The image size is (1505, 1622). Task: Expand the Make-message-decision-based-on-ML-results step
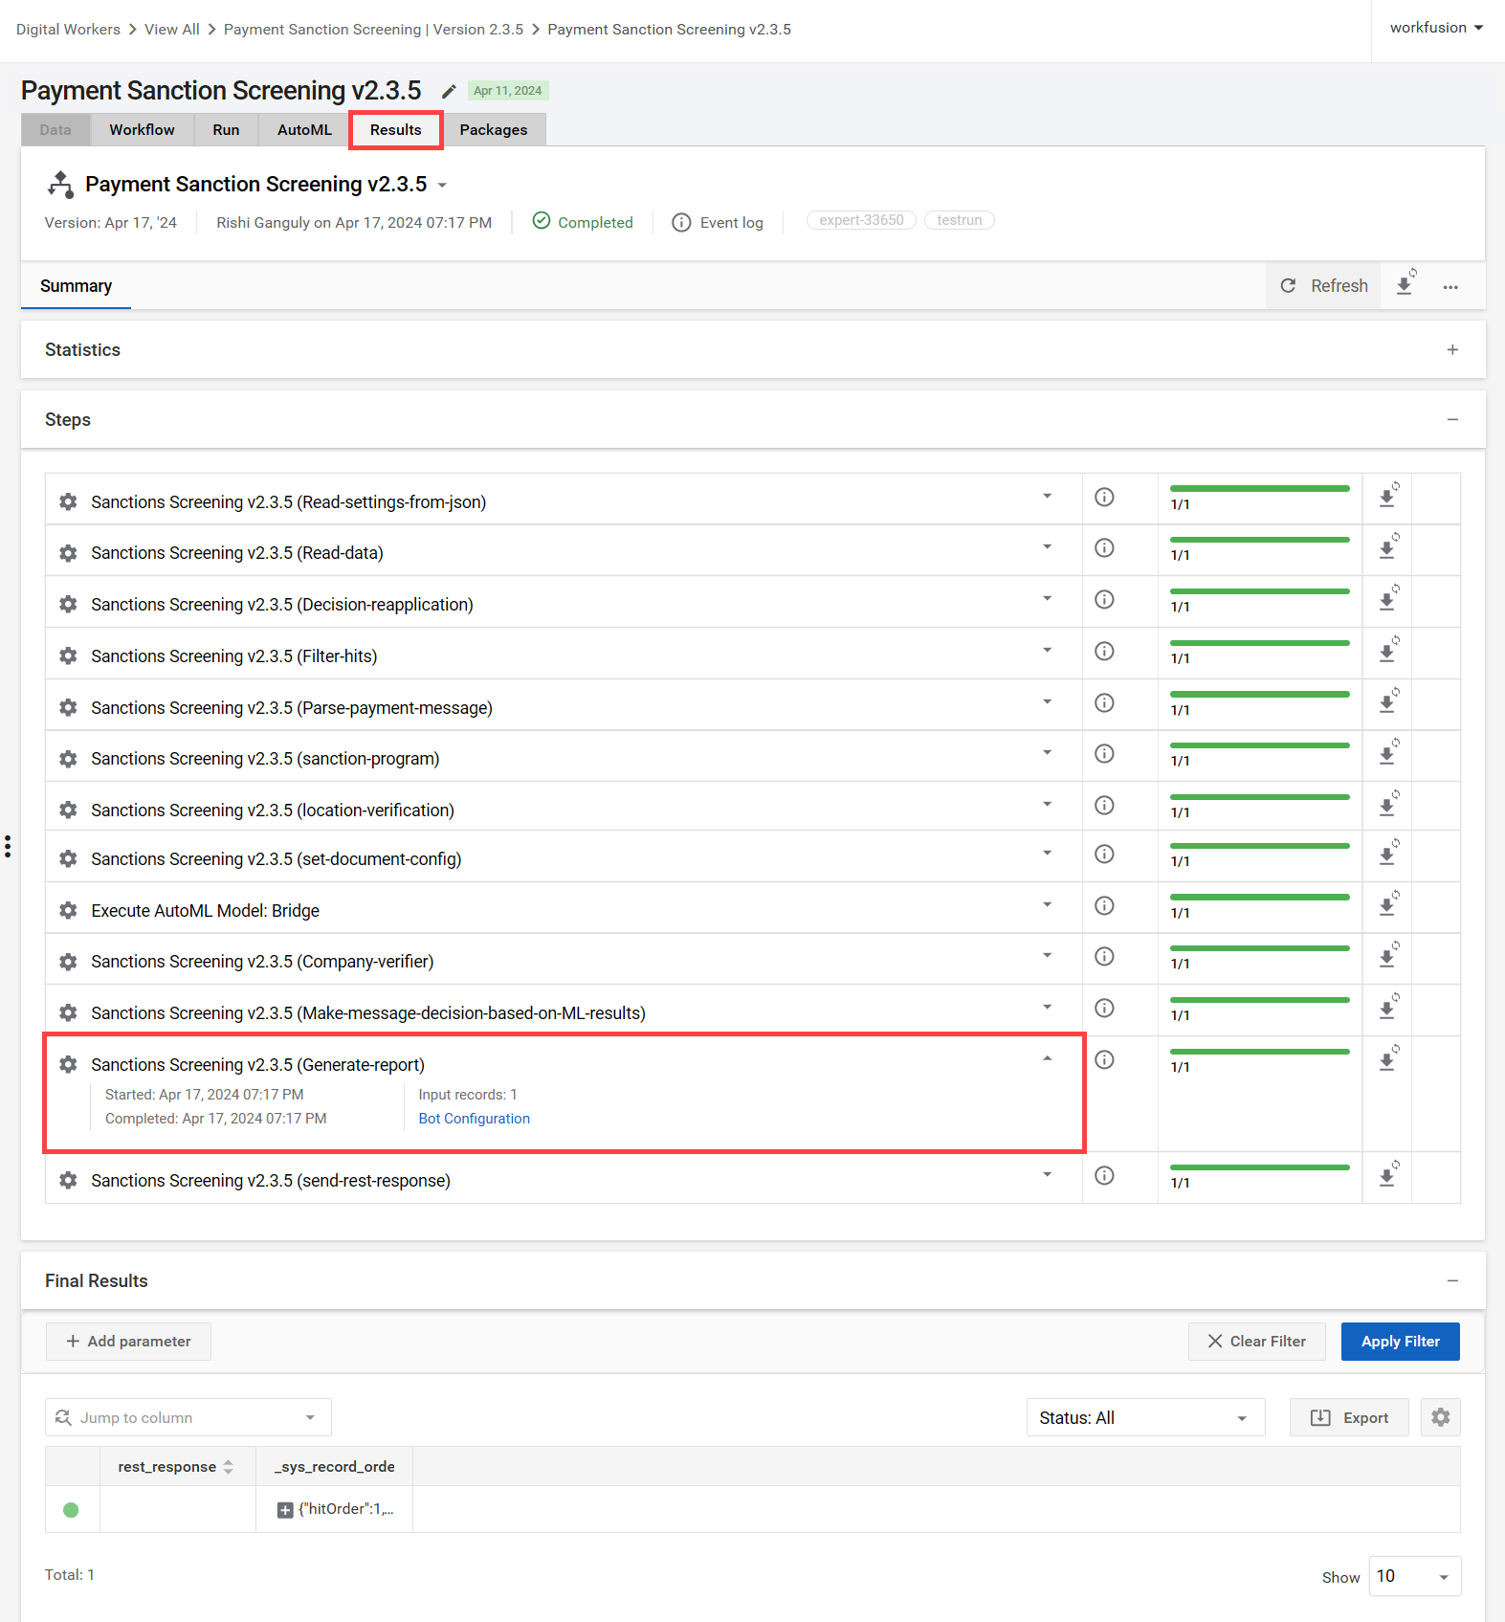click(x=1047, y=1007)
